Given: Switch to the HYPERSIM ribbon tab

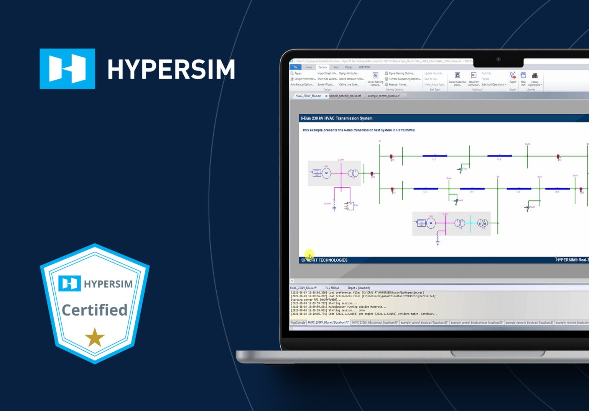Looking at the screenshot, I should [x=365, y=67].
